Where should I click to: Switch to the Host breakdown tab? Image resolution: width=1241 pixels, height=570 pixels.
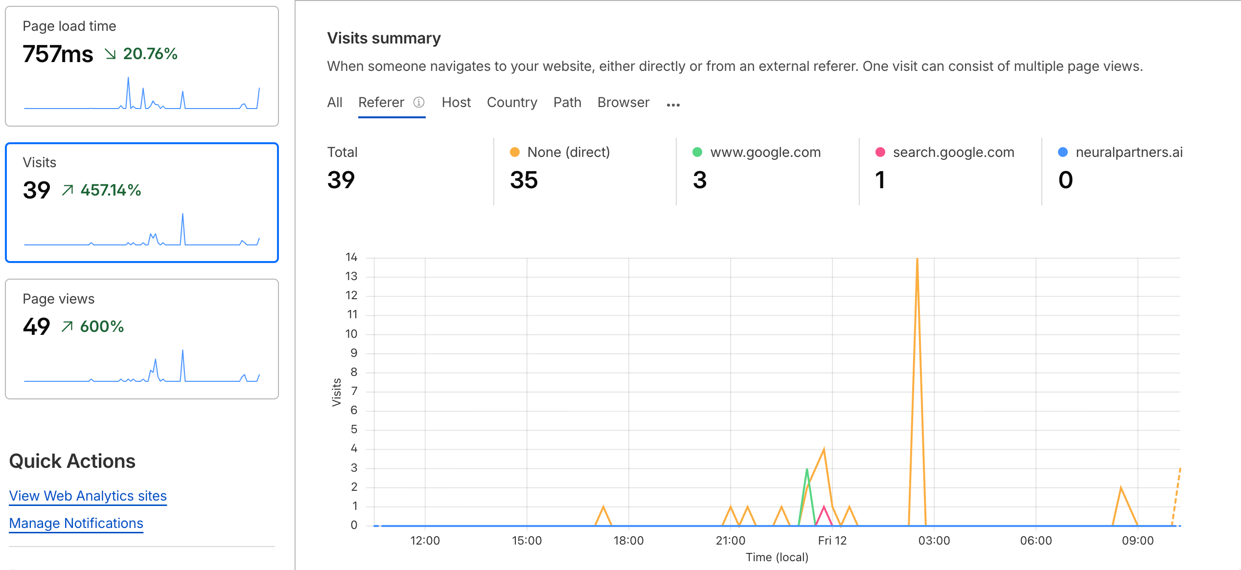(x=456, y=102)
